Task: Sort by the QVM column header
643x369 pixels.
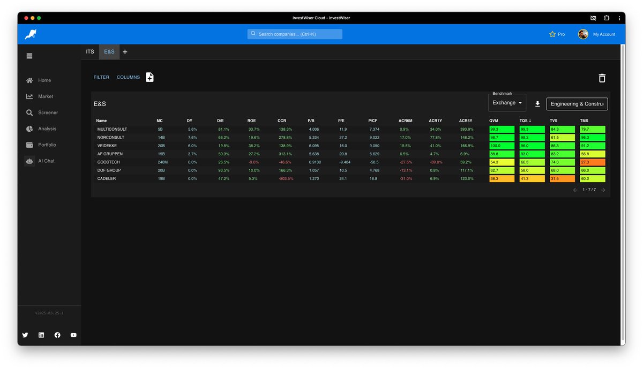Action: [494, 121]
